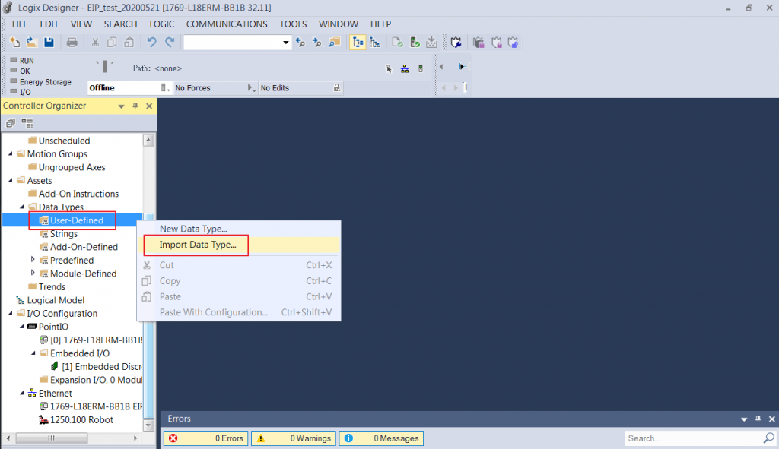This screenshot has height=449, width=779.
Task: Collapse the I/O Configuration tree node
Action: 10,313
